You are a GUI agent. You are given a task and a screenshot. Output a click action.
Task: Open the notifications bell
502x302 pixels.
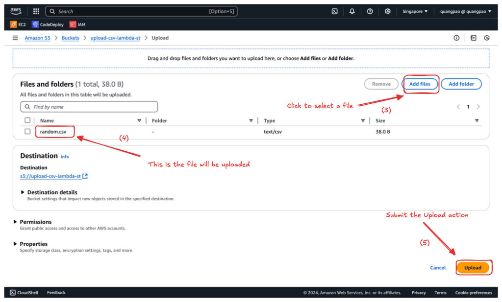(352, 11)
